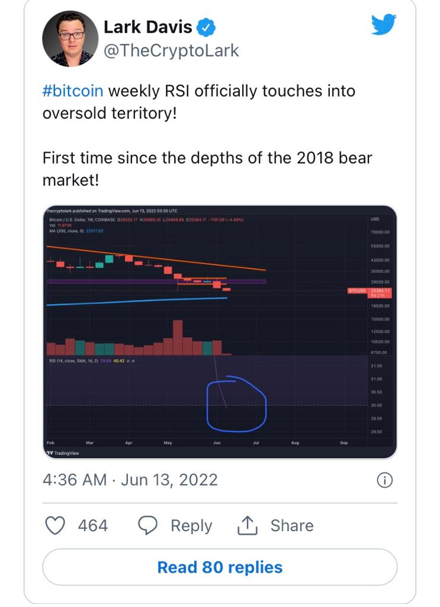This screenshot has height=607, width=440.
Task: Click the Reply label
Action: (191, 526)
